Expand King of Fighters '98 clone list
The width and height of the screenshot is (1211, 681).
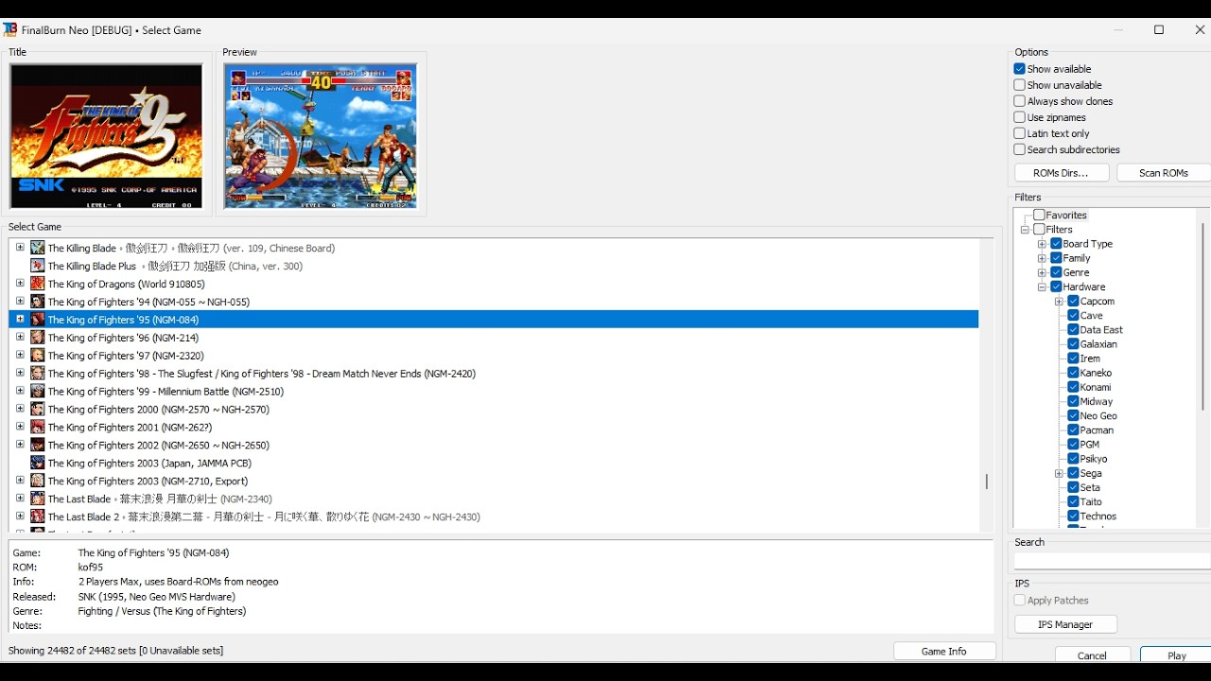[x=20, y=373]
